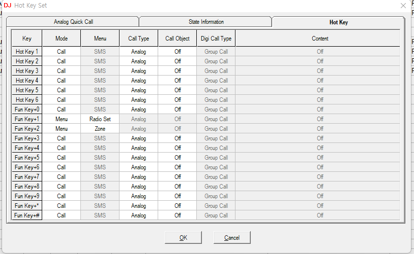The width and height of the screenshot is (414, 254).
Task: Open the Mode cell for Fun Key+1
Action: (62, 119)
